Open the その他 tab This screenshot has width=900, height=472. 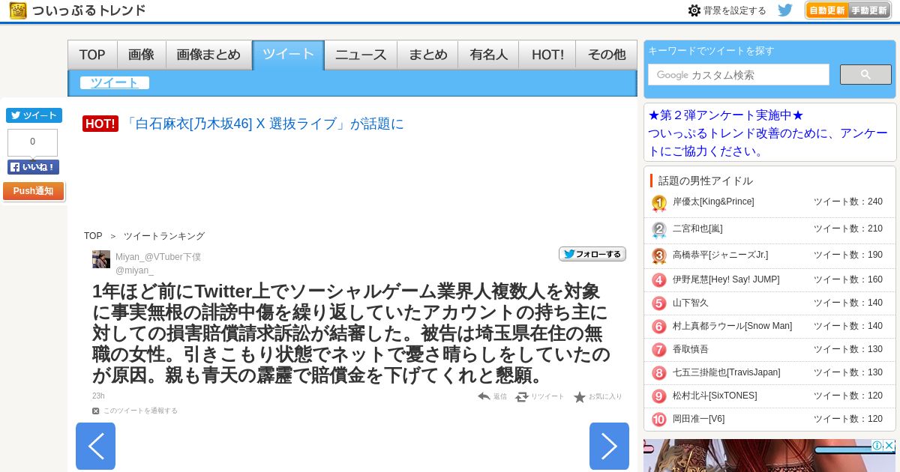click(606, 55)
